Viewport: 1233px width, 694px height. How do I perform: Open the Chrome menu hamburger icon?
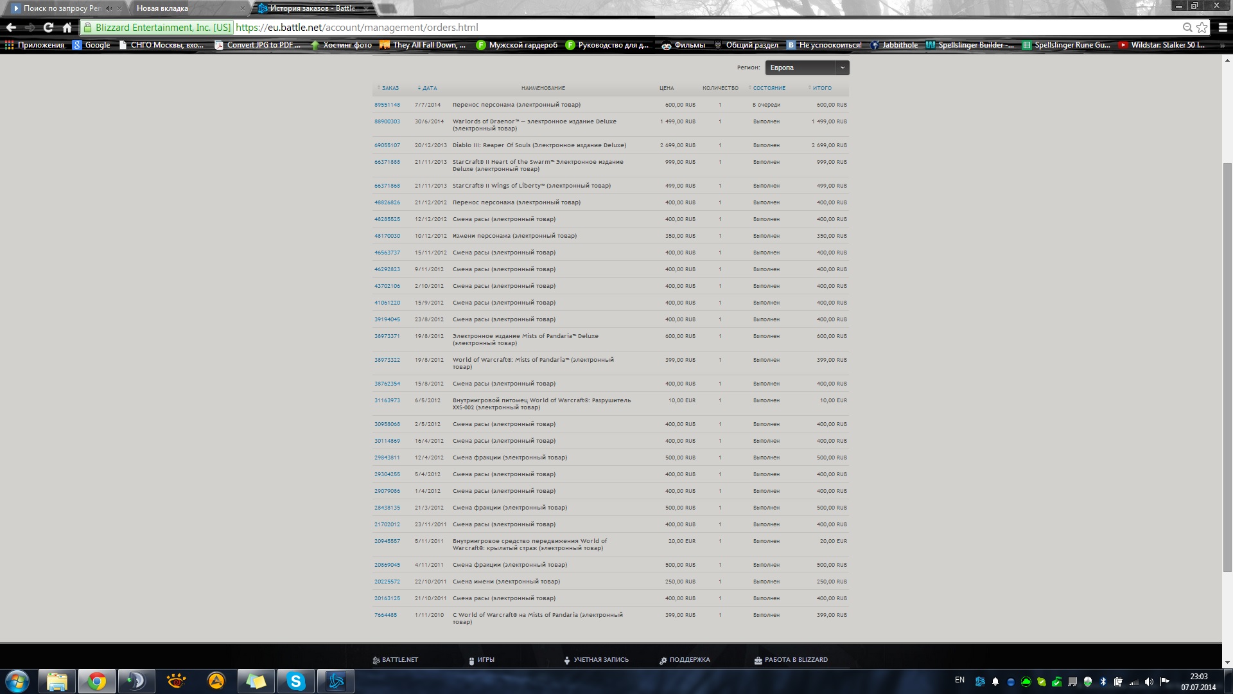click(x=1223, y=28)
